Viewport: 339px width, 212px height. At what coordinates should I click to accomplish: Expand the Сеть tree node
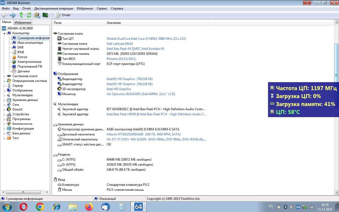click(x=4, y=105)
